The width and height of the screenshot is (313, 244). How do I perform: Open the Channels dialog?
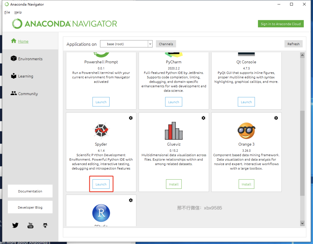click(x=166, y=44)
